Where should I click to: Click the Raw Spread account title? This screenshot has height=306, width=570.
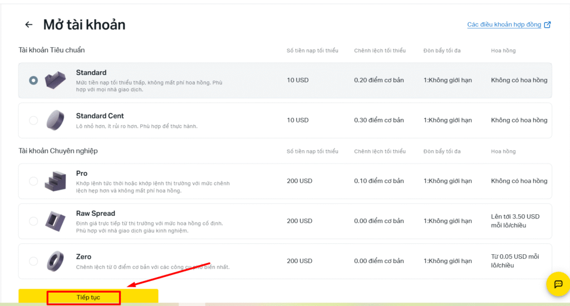95,214
